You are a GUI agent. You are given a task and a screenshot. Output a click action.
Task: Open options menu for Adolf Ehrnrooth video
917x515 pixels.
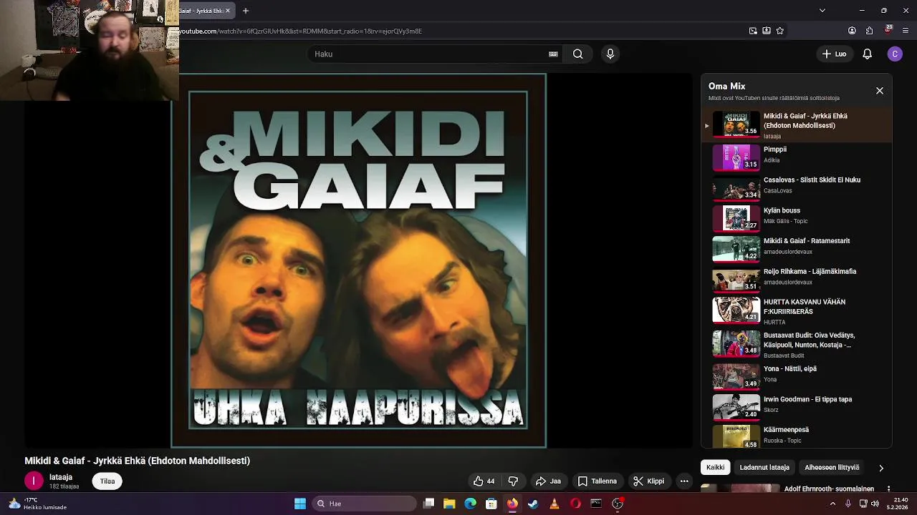pyautogui.click(x=888, y=489)
